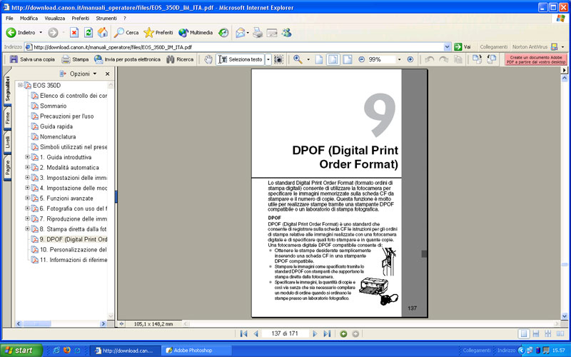Image resolution: width=571 pixels, height=357 pixels.
Task: Click the Indietro back button
Action: (21, 33)
